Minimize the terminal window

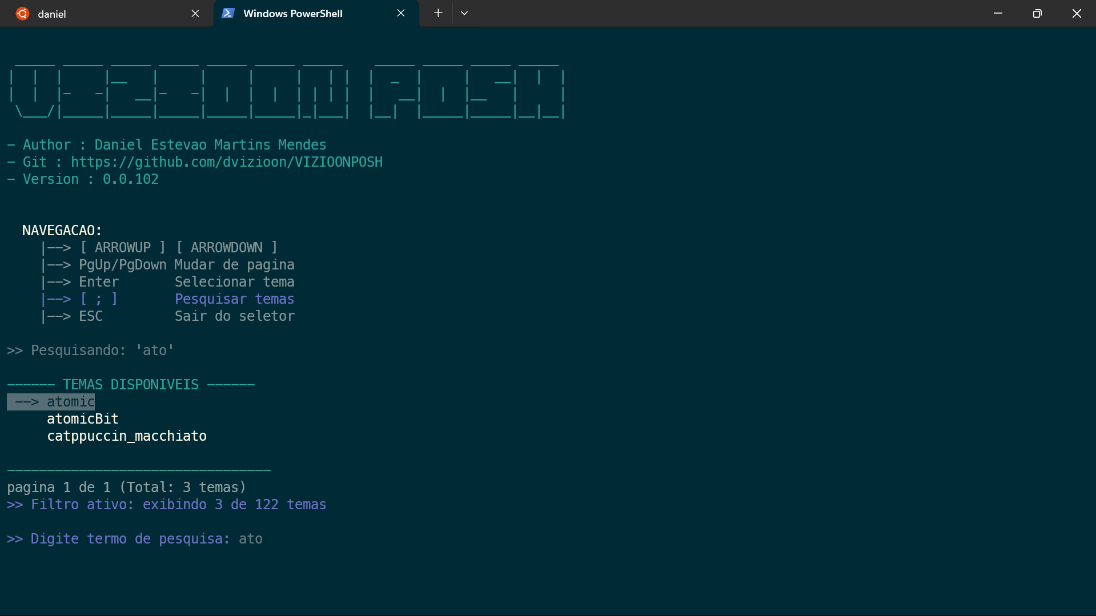pyautogui.click(x=998, y=13)
